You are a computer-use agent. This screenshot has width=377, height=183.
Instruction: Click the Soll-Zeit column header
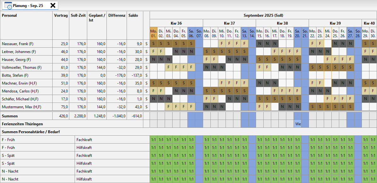click(x=78, y=15)
